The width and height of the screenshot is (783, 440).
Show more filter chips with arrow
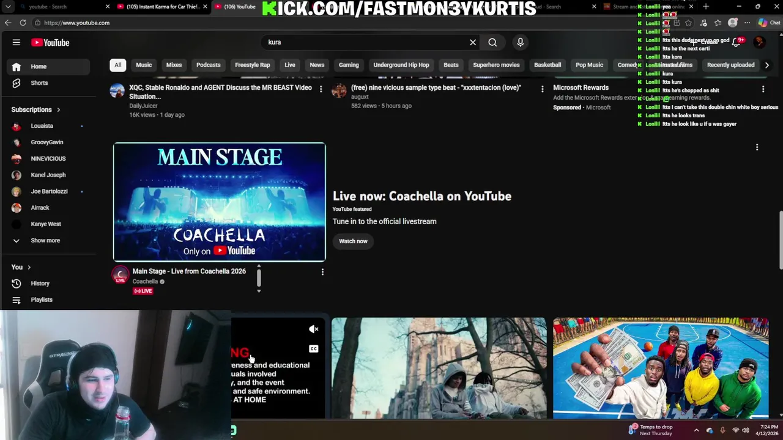click(x=766, y=65)
